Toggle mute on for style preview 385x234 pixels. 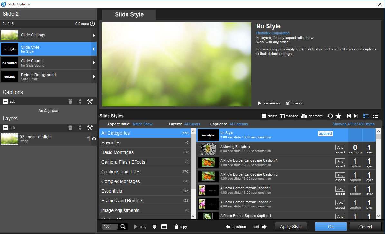click(x=294, y=103)
